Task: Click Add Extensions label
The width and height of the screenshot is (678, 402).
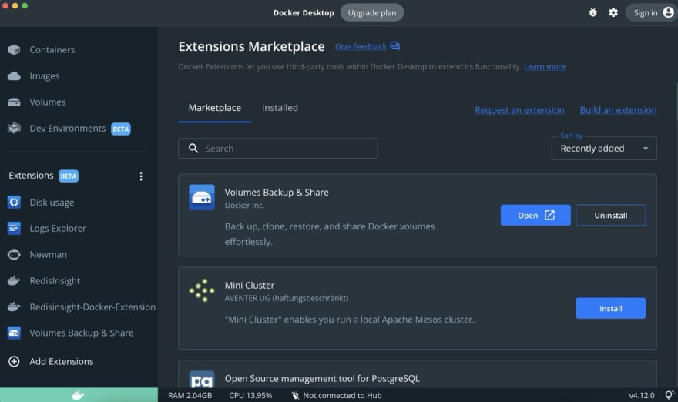Action: 62,361
